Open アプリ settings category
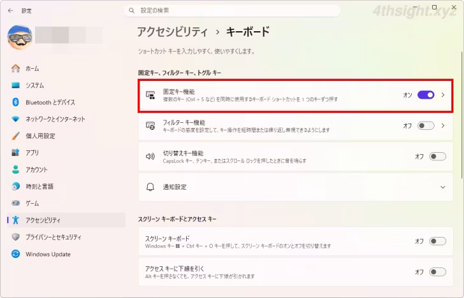464x298 pixels. coord(66,153)
